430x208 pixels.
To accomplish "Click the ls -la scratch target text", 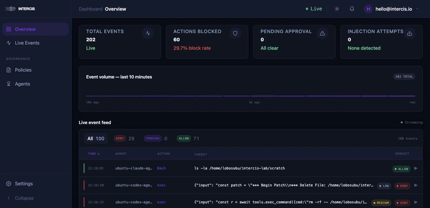I will pyautogui.click(x=239, y=168).
